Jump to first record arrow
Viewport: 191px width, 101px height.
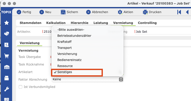pyautogui.click(x=179, y=12)
